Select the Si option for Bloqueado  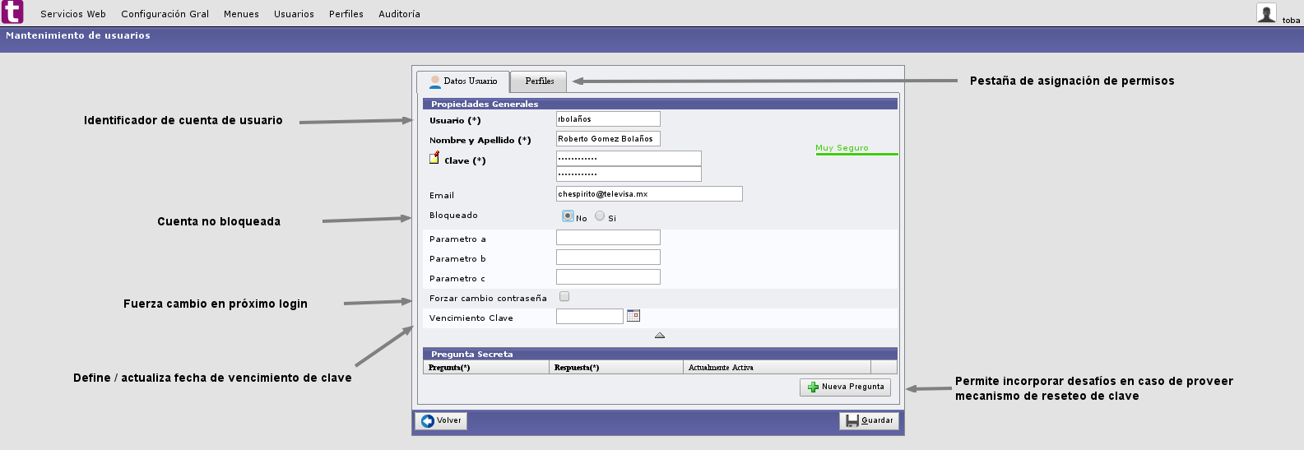click(x=600, y=216)
